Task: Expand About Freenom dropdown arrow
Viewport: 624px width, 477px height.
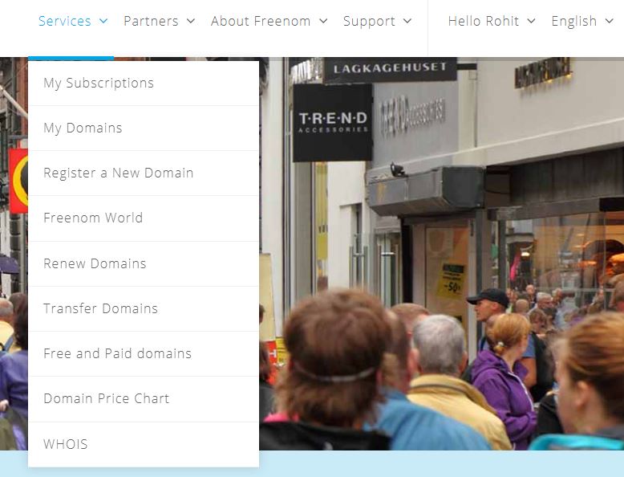Action: click(323, 21)
